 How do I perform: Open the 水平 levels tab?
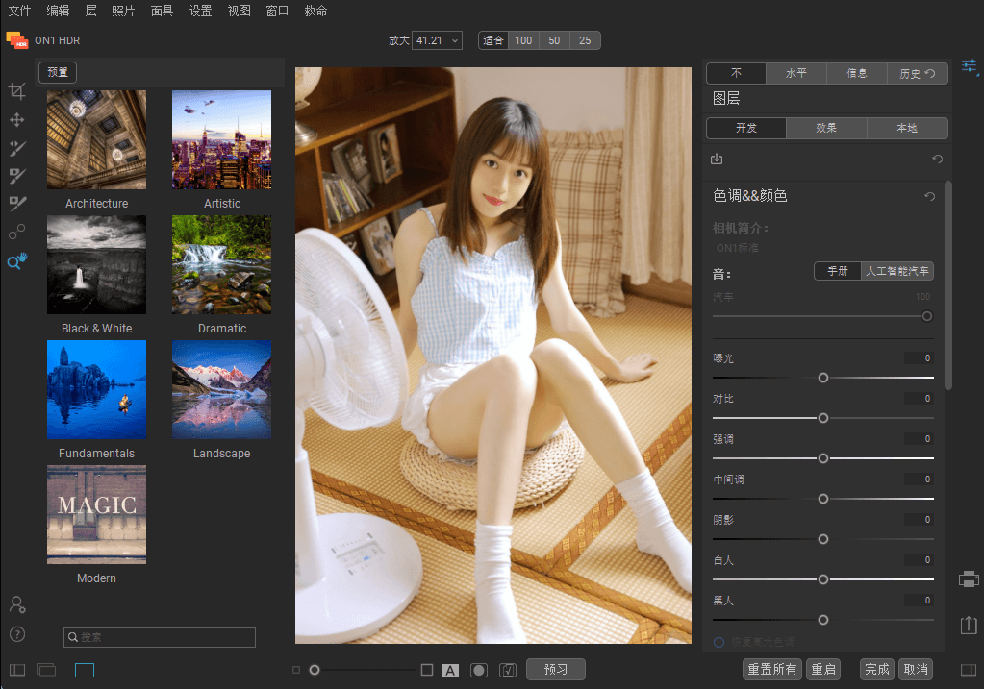[796, 73]
